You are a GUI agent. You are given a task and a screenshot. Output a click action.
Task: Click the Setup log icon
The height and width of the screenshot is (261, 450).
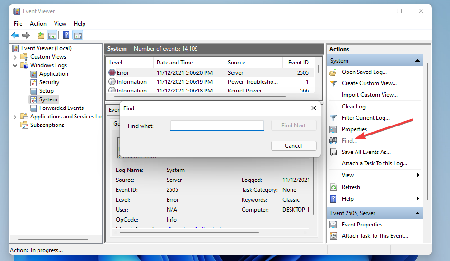coord(34,91)
